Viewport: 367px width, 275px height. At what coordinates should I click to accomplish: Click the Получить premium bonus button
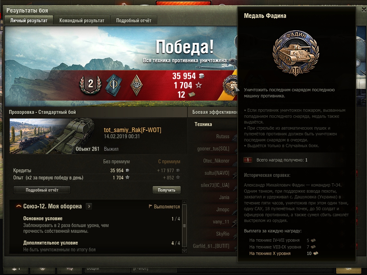pos(166,190)
